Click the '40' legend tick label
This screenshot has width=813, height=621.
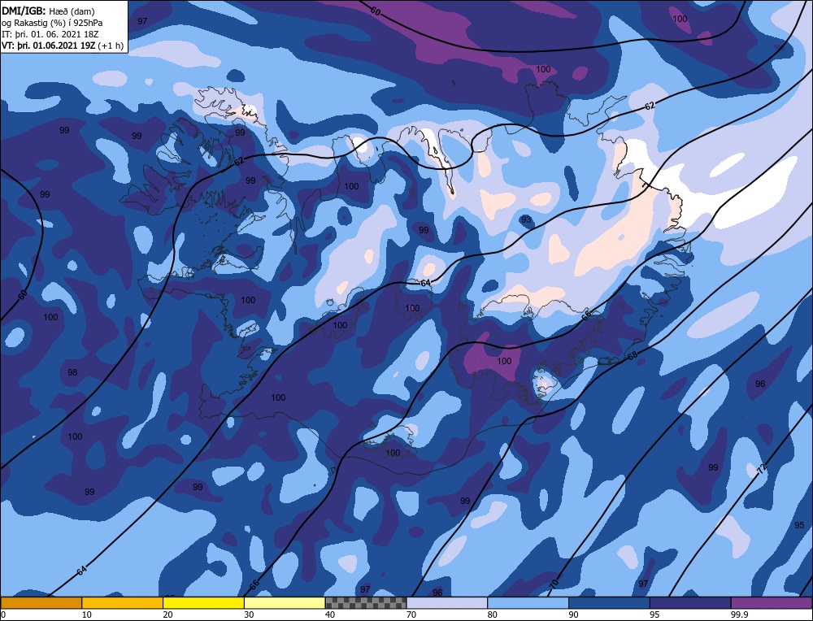(x=330, y=614)
